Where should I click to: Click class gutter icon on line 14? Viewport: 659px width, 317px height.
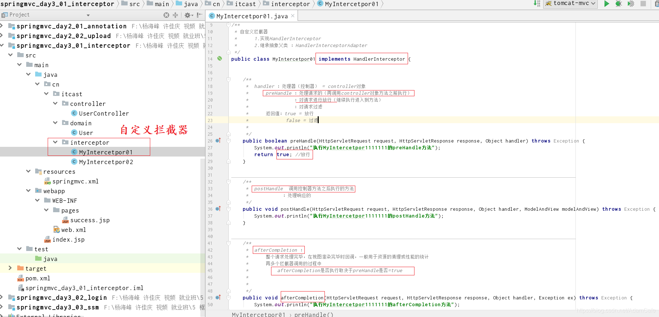pyautogui.click(x=219, y=59)
